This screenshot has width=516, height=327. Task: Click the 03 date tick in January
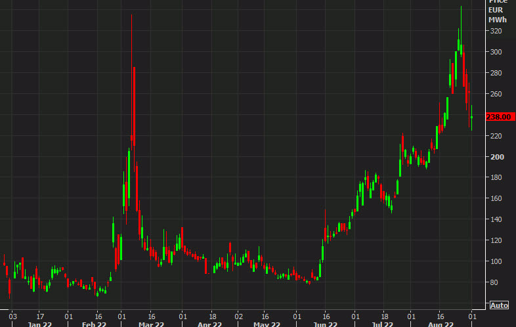tap(12, 316)
